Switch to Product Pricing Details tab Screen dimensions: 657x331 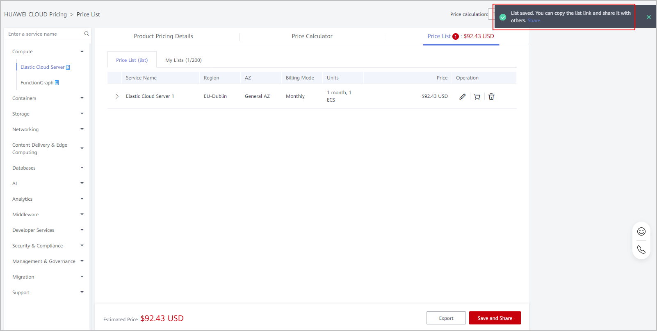(163, 36)
